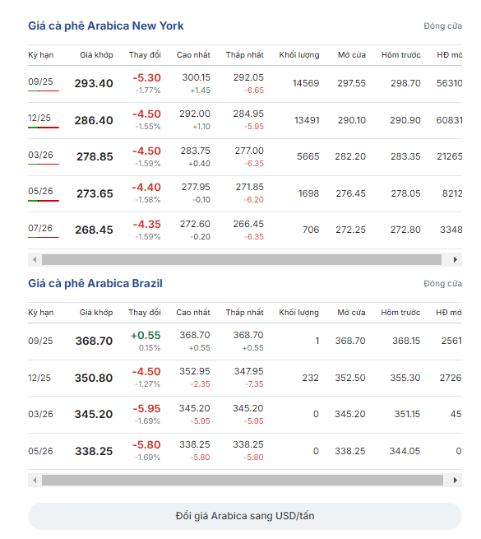Click right scroll arrow of Brazil table
The height and width of the screenshot is (539, 481).
[456, 481]
